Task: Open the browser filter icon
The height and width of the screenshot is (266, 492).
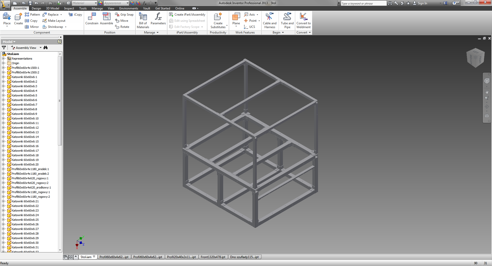Action: click(x=4, y=48)
